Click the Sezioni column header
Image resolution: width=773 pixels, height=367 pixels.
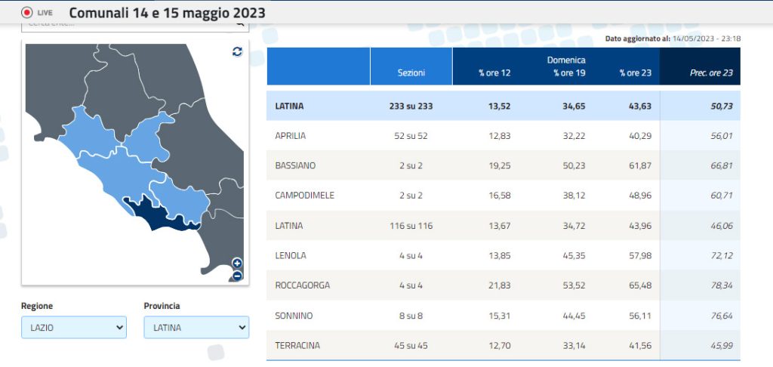tap(411, 73)
